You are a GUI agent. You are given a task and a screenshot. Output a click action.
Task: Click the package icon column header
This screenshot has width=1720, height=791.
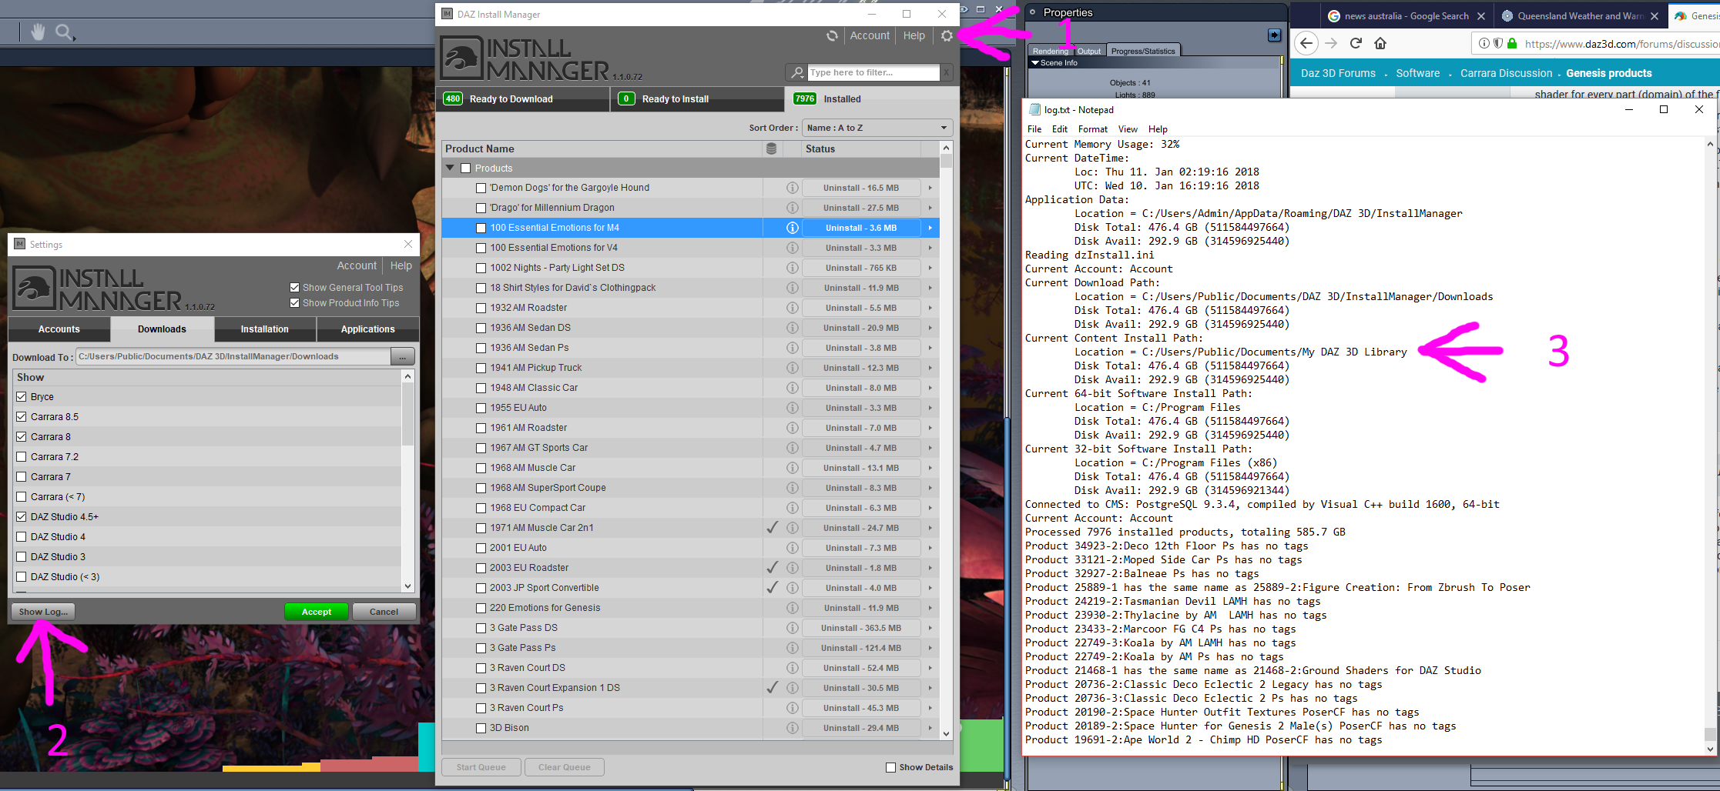pyautogui.click(x=771, y=149)
